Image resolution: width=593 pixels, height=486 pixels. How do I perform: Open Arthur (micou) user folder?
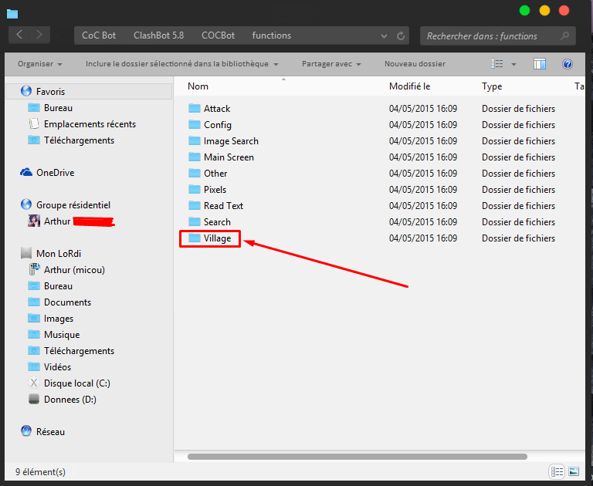tap(66, 269)
